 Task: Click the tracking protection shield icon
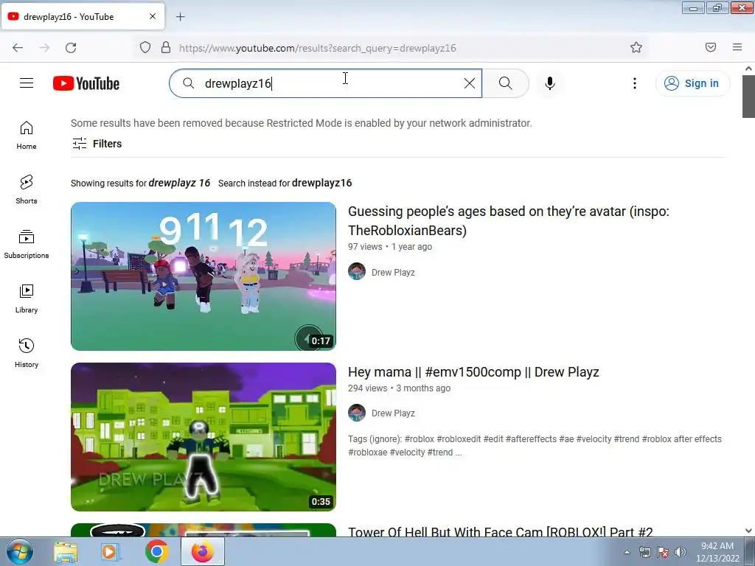click(x=145, y=47)
